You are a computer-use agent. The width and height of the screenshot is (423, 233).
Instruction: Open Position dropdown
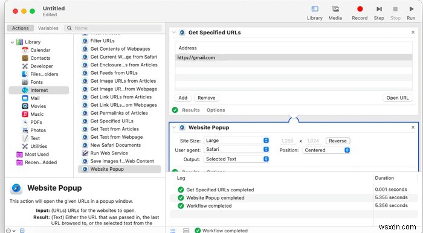click(326, 150)
